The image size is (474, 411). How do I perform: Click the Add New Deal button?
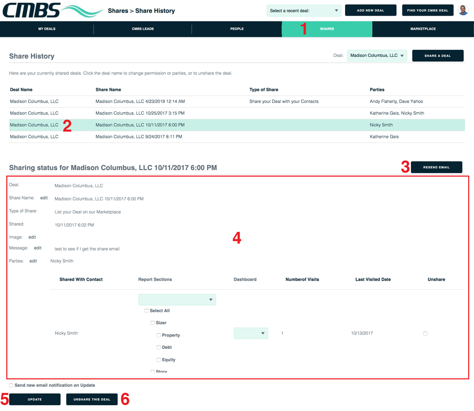370,10
